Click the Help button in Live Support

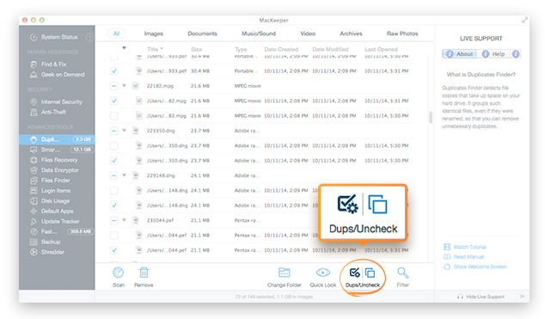(494, 54)
